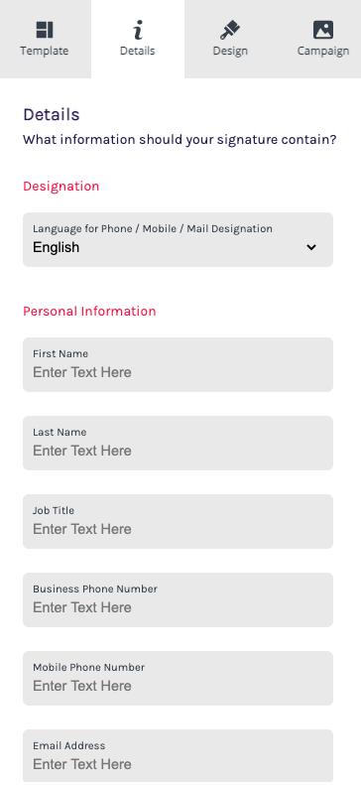Image resolution: width=361 pixels, height=785 pixels.
Task: Go to the Campaign tab label
Action: coord(323,51)
